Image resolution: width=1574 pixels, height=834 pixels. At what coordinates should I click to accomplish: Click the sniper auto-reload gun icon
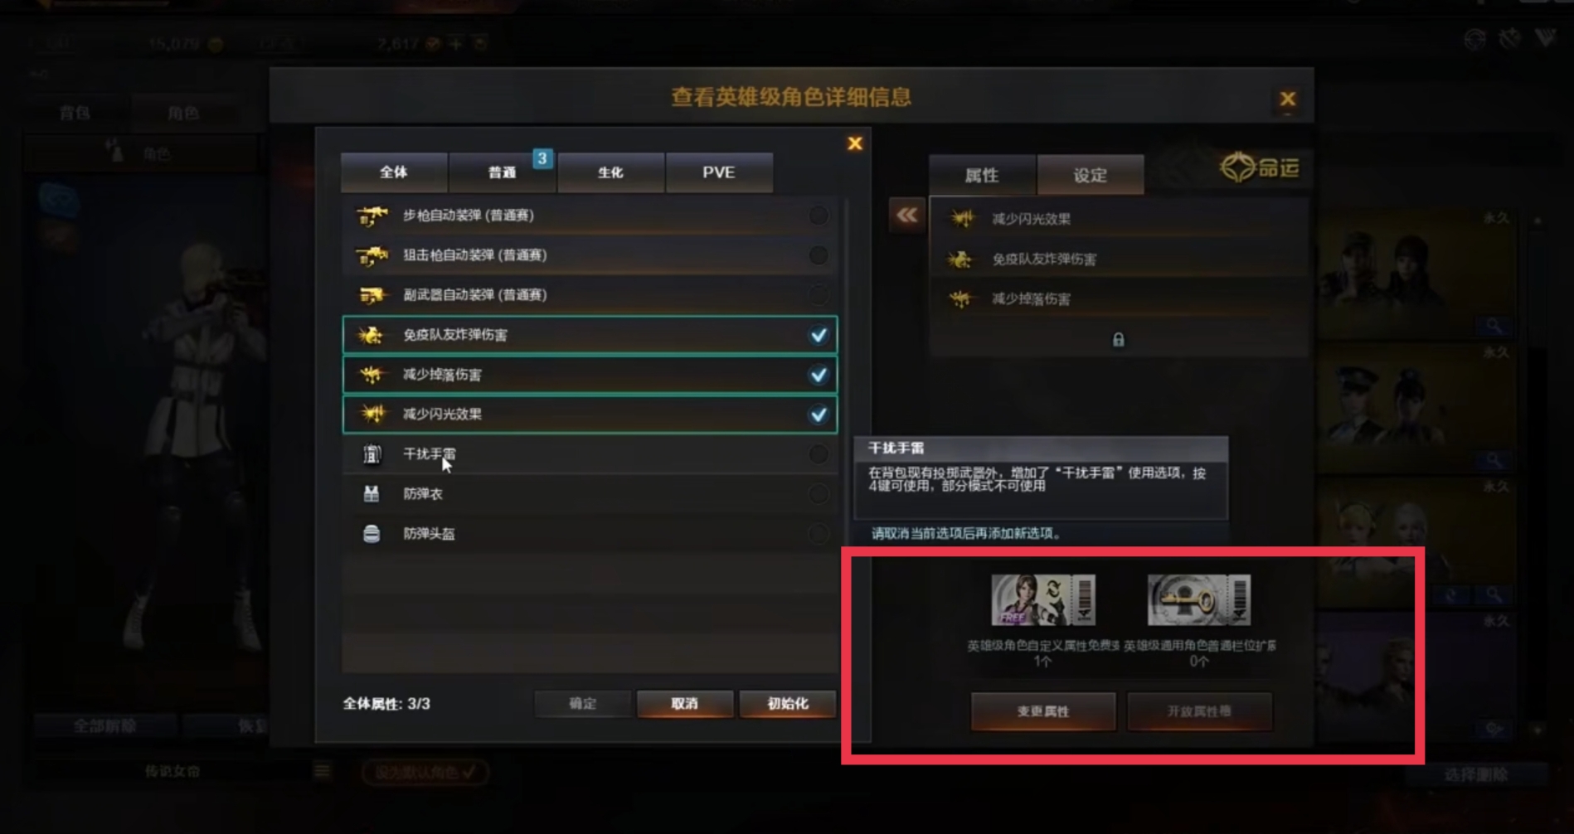click(372, 255)
